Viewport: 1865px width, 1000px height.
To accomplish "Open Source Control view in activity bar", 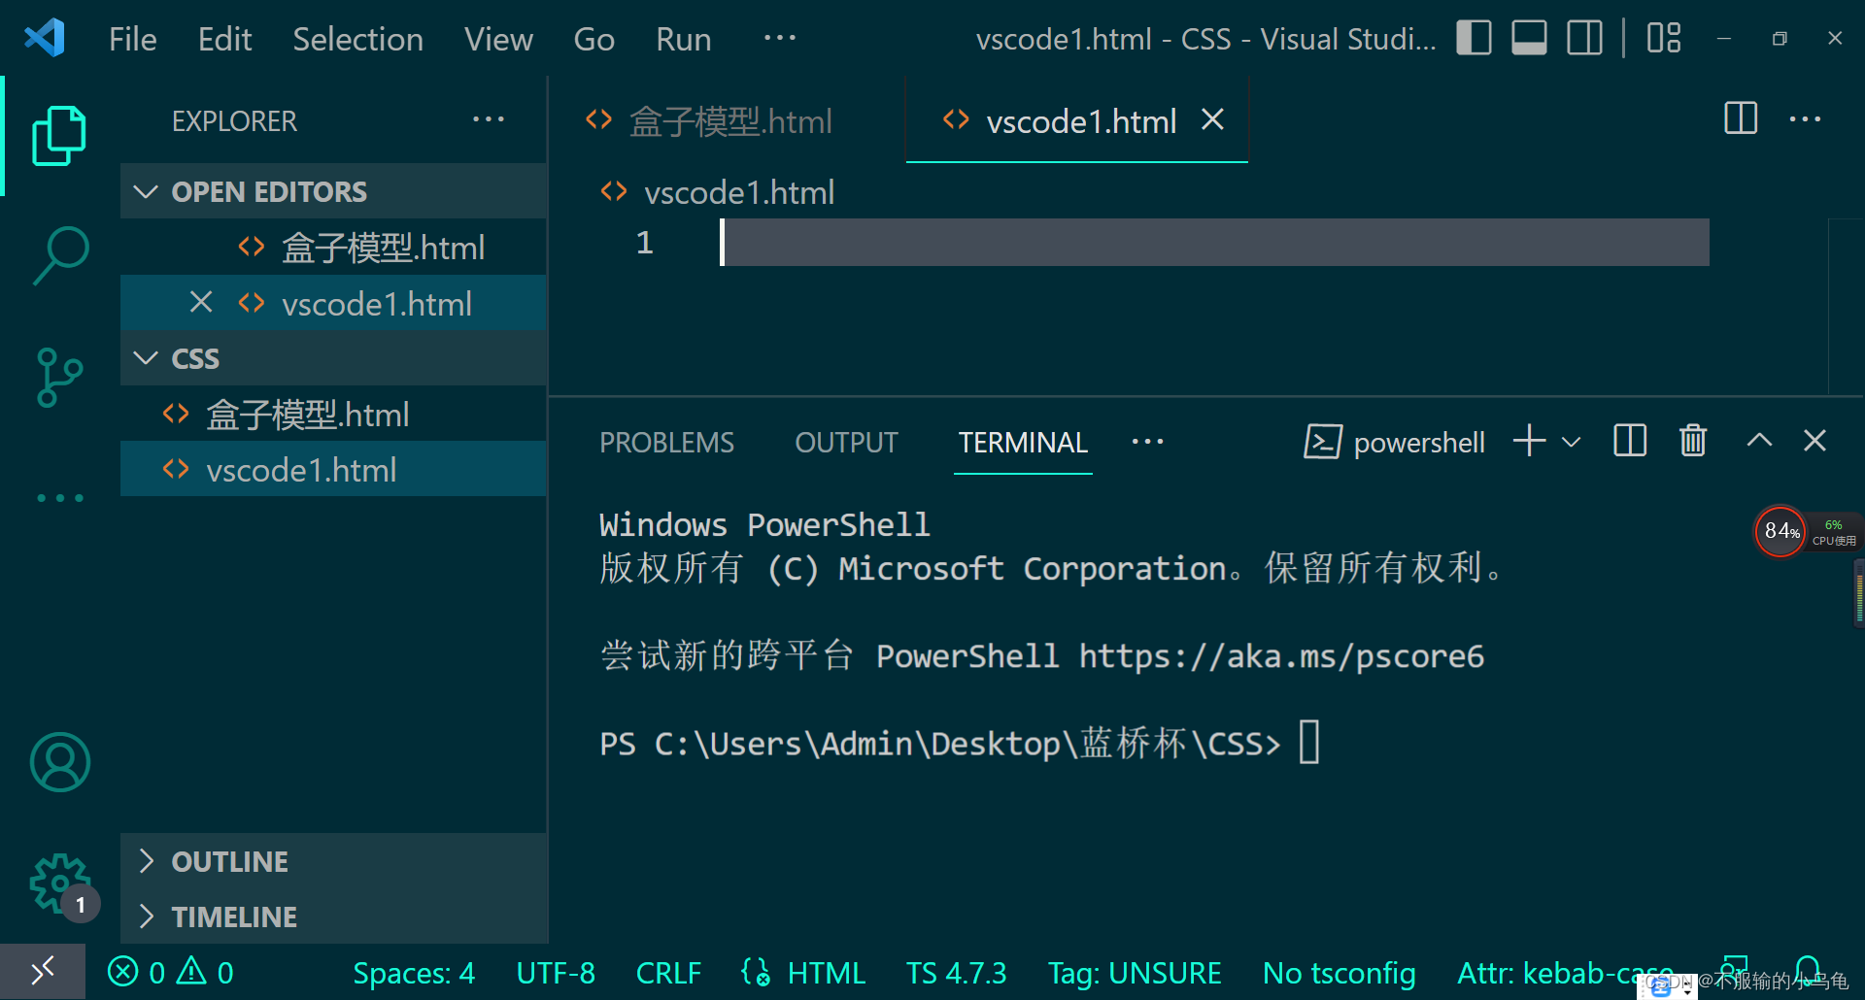I will click(59, 378).
